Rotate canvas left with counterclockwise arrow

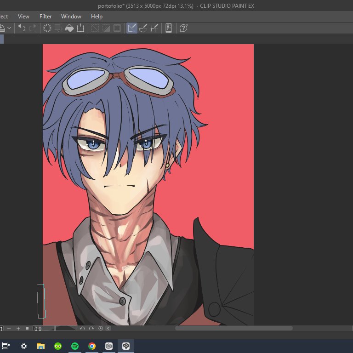click(x=82, y=329)
